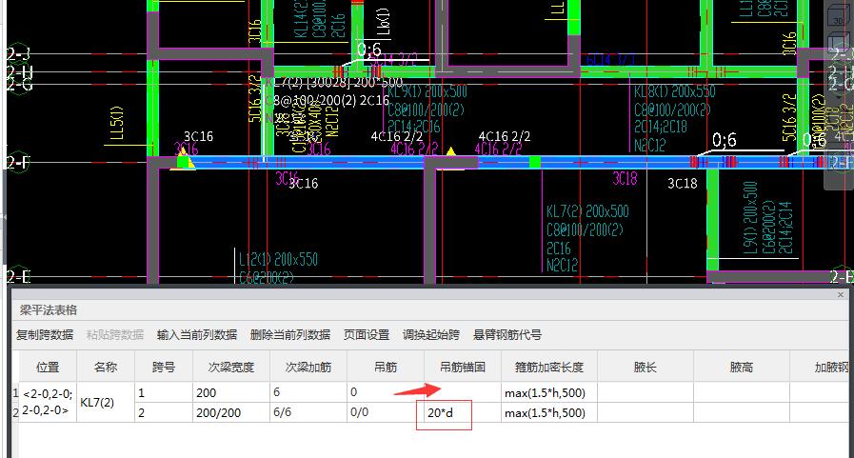Open 悬臂钢筋代号 reference
854x458 pixels.
[x=507, y=334]
